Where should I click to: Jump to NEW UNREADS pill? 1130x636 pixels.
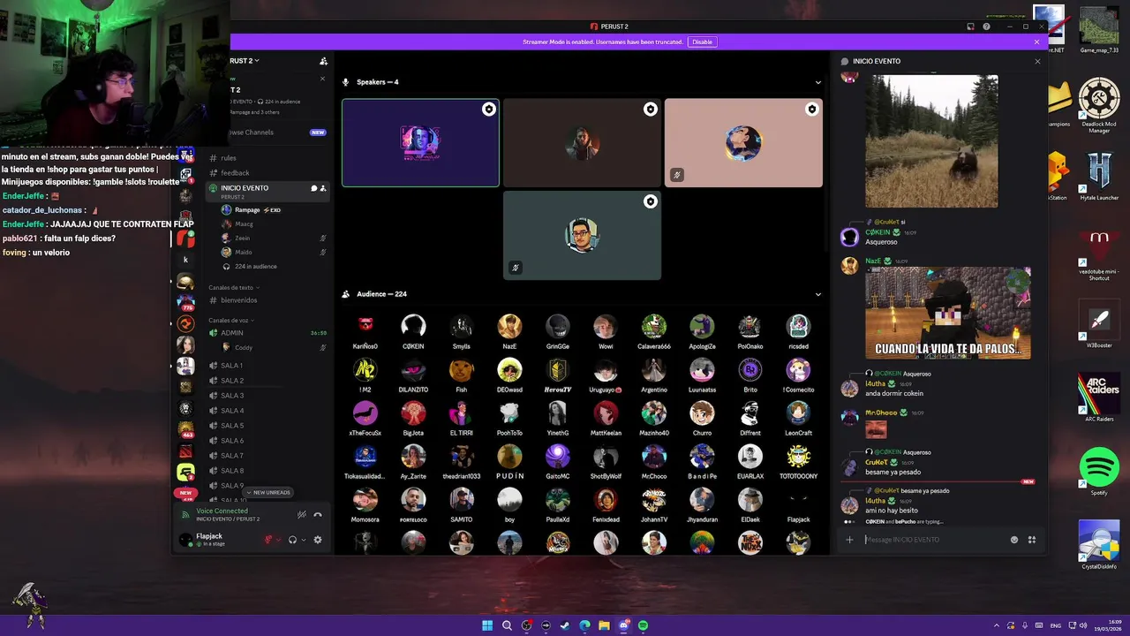[x=268, y=492]
